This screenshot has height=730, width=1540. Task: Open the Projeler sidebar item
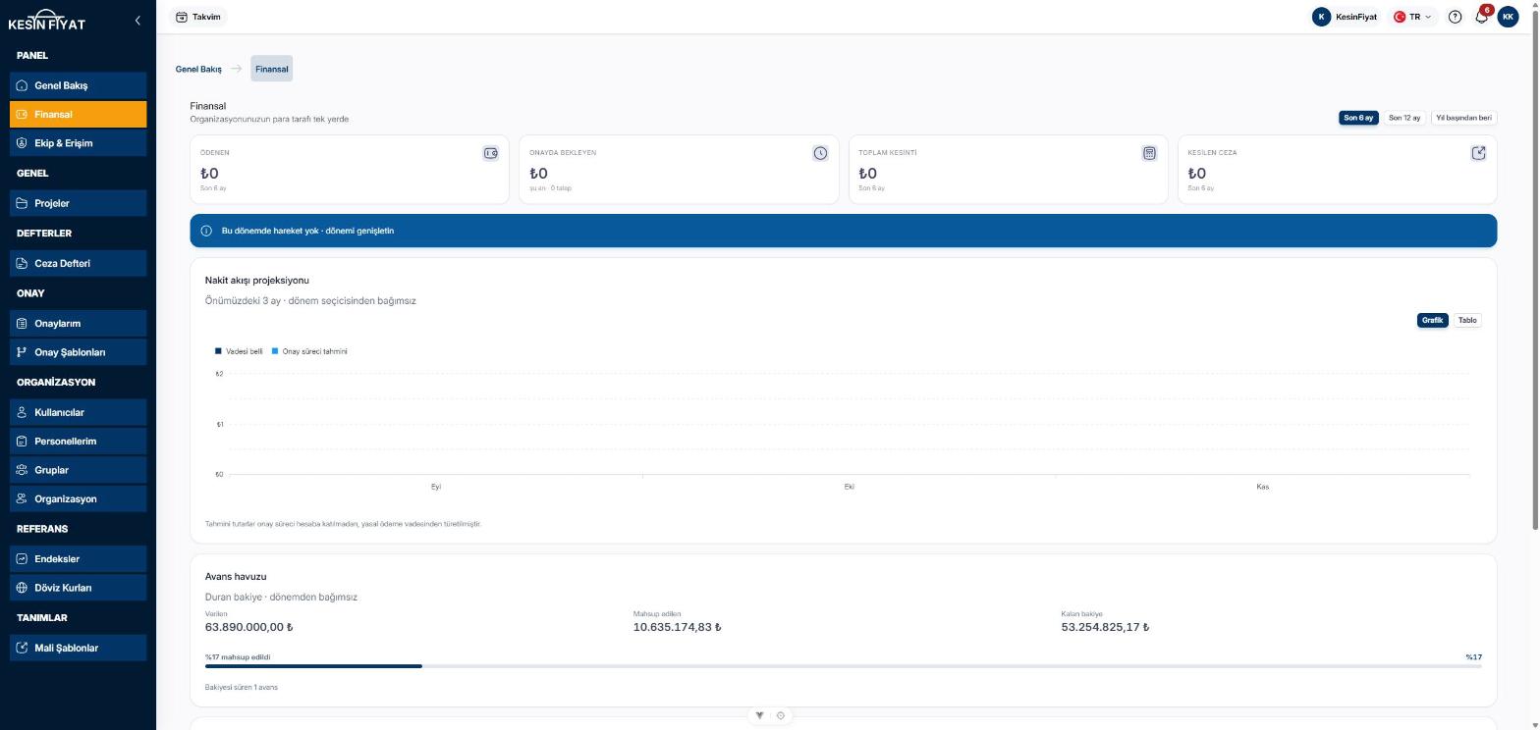79,203
